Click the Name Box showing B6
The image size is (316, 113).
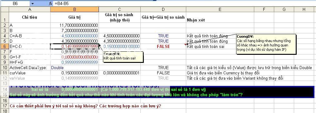point(15,3)
